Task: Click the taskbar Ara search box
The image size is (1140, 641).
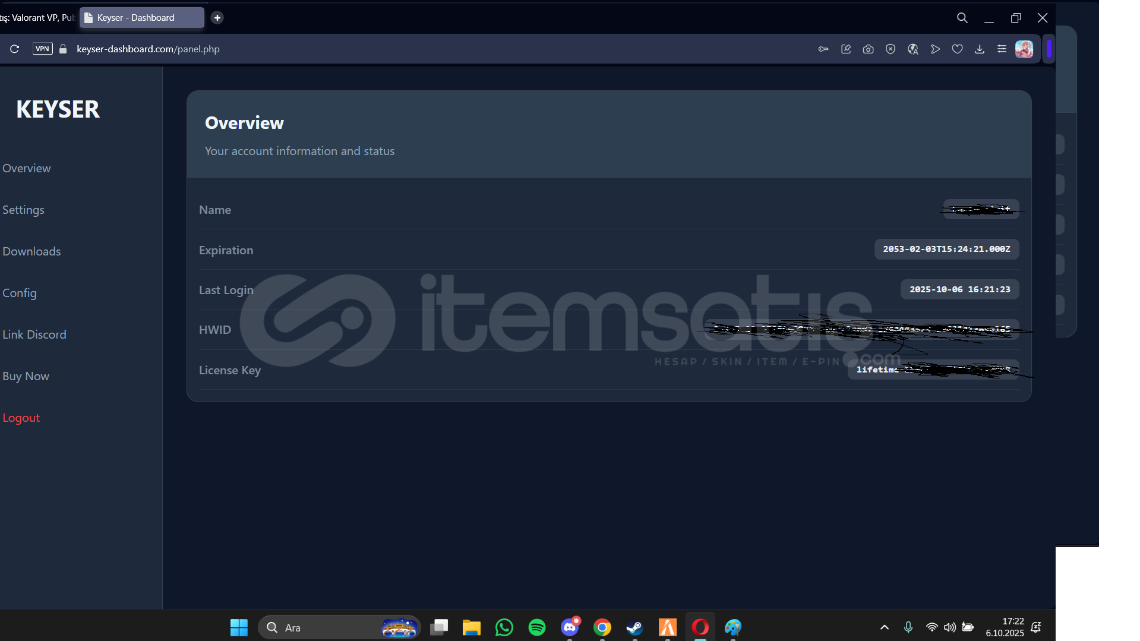Action: tap(339, 627)
